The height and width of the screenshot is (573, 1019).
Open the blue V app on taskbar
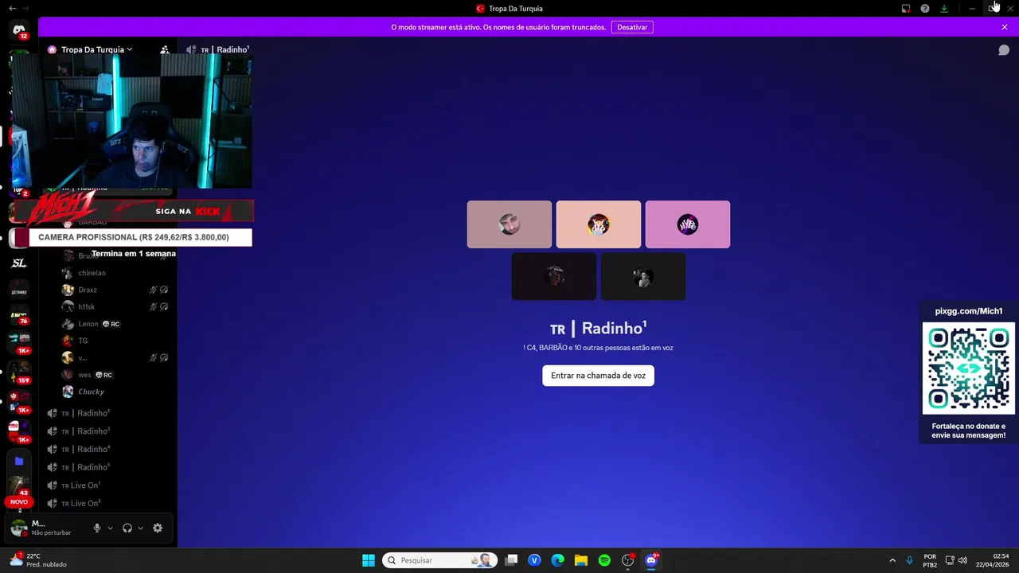[x=534, y=560]
